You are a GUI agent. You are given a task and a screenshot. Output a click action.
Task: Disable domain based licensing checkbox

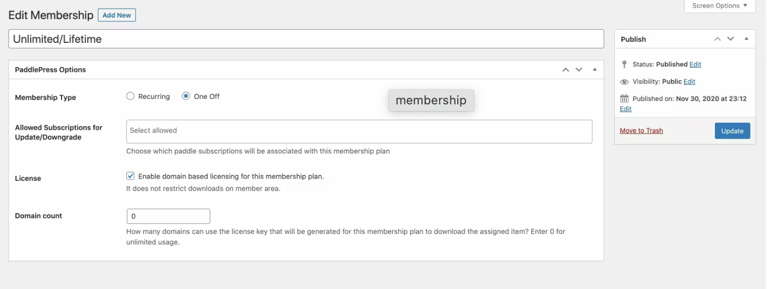tap(130, 176)
